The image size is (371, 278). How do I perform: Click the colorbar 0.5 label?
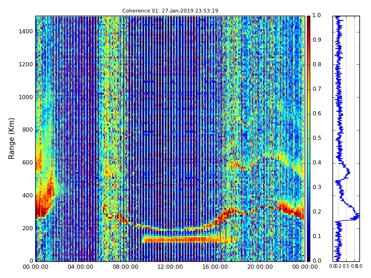pos(317,138)
